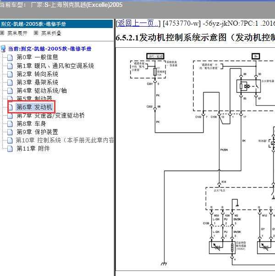
Task: Click the page icon beside 第10章
Action: click(x=10, y=140)
